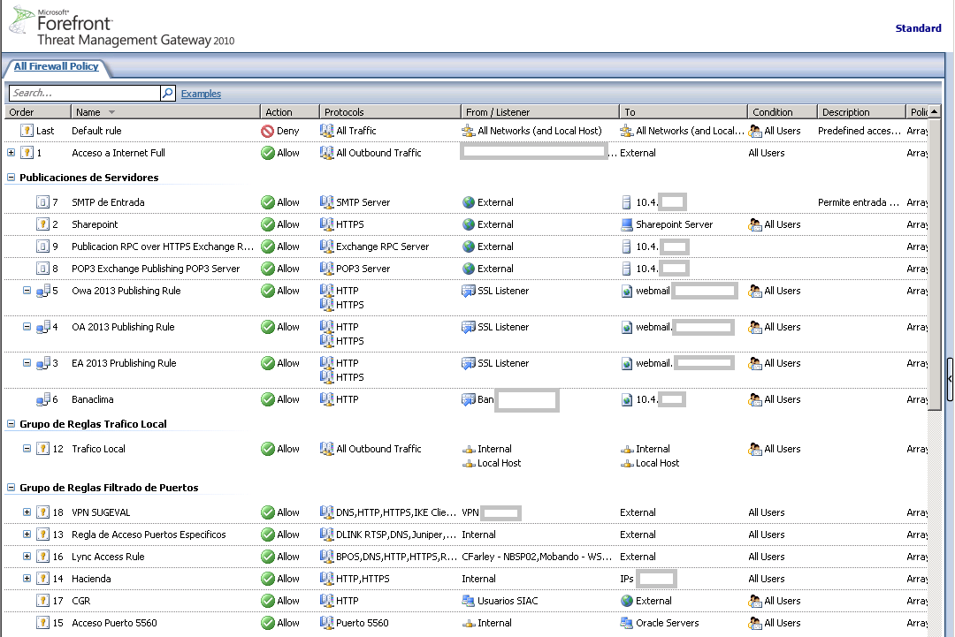Open the Examples link
The image size is (955, 637).
coord(201,94)
